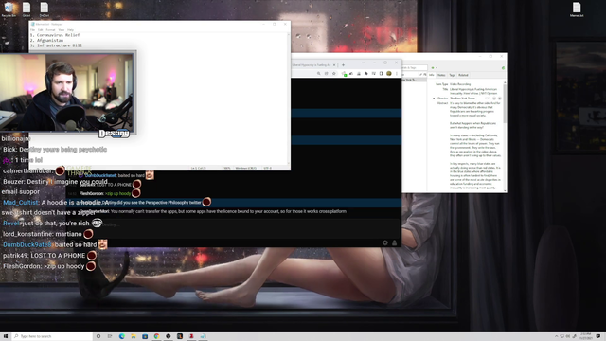Open Task View on the taskbar
Viewport: 606px width, 341px height.
[110, 336]
